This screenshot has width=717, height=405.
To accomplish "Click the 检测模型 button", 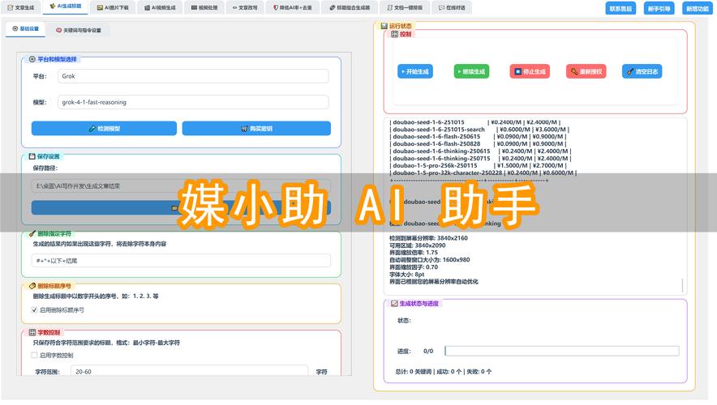I will 104,128.
